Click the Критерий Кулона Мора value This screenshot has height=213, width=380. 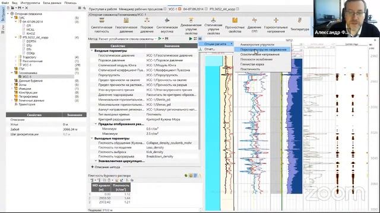tap(163, 120)
